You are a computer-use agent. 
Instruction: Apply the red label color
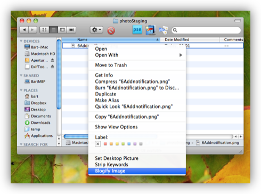pyautogui.click(x=105, y=144)
